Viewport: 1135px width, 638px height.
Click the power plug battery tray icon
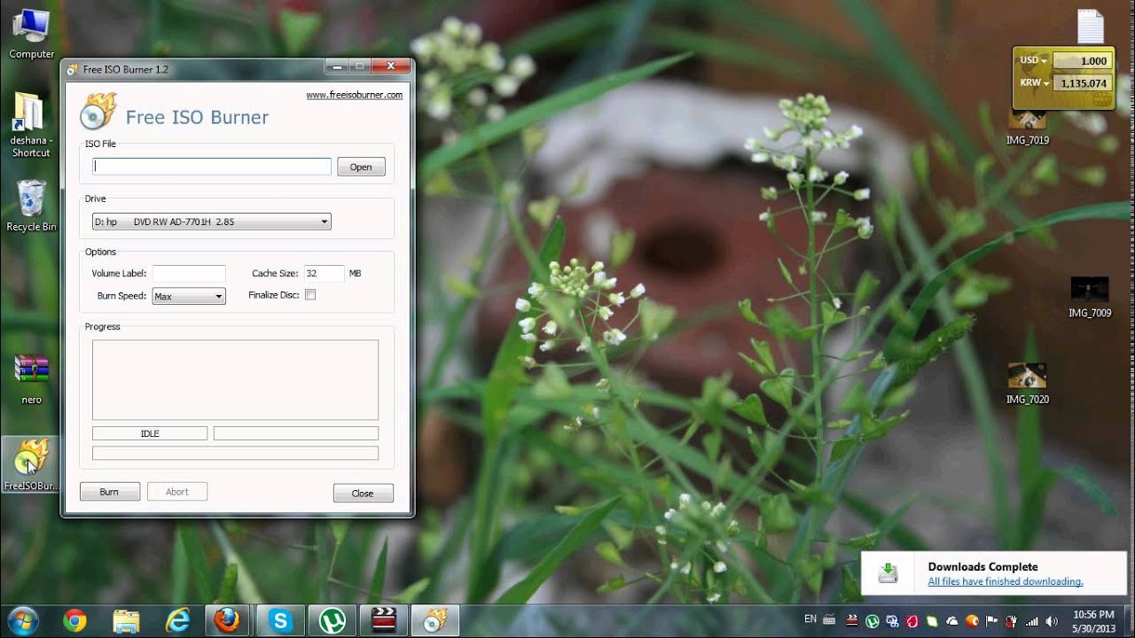1012,621
